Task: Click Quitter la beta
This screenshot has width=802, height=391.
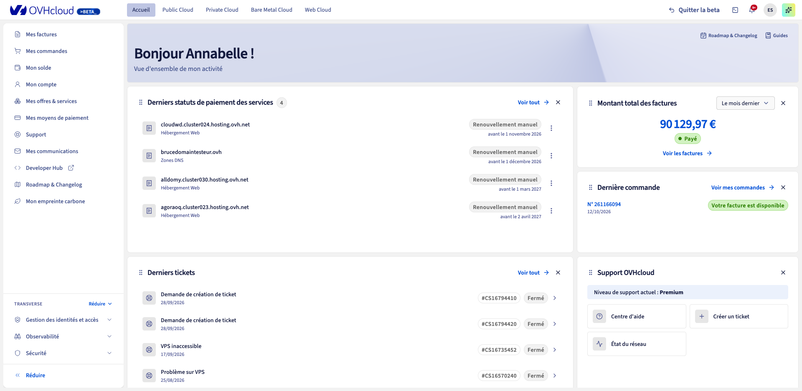Action: [x=694, y=10]
